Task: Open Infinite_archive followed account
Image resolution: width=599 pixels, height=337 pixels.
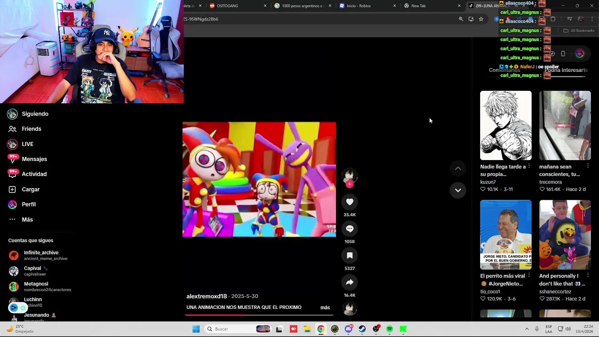Action: [41, 255]
